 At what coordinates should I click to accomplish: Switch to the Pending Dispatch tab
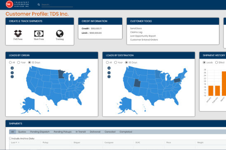click(x=40, y=132)
